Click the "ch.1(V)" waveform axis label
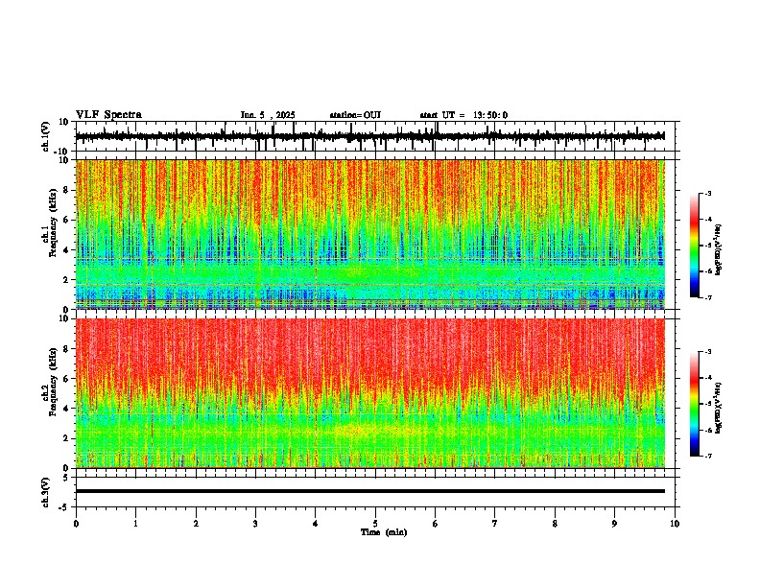760x587 pixels. (46, 136)
